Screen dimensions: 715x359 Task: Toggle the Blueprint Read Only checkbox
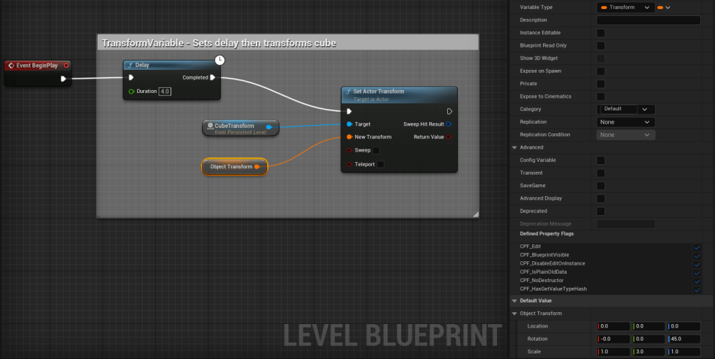[600, 45]
